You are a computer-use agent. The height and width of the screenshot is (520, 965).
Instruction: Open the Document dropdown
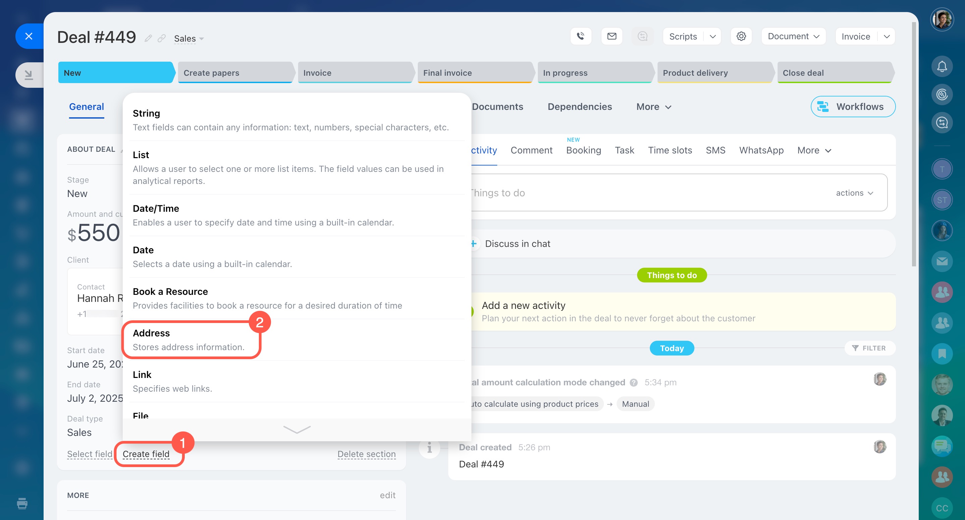[x=793, y=36]
